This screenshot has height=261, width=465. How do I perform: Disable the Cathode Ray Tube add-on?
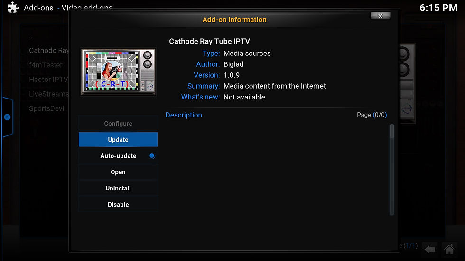coord(118,205)
